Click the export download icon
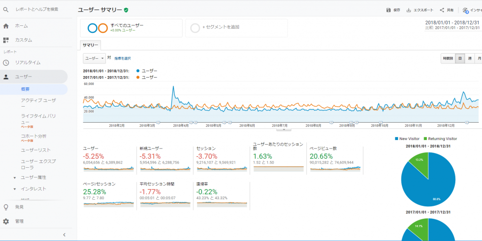Screen dimensions: 482x241 tap(409, 10)
